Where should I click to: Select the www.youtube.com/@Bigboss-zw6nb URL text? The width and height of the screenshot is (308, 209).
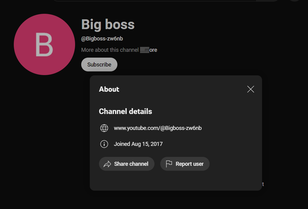(x=158, y=128)
